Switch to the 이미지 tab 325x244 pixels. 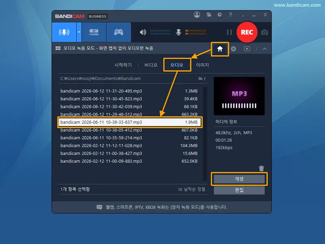pyautogui.click(x=202, y=65)
